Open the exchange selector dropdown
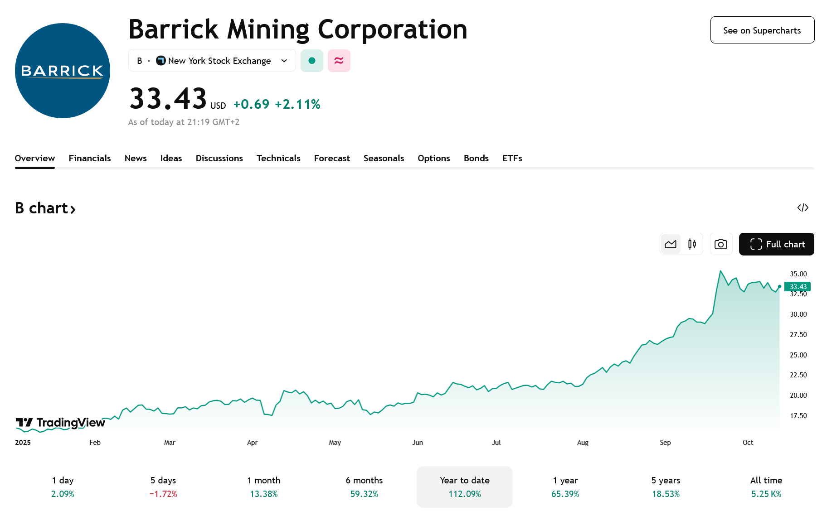This screenshot has width=817, height=511. coord(284,60)
